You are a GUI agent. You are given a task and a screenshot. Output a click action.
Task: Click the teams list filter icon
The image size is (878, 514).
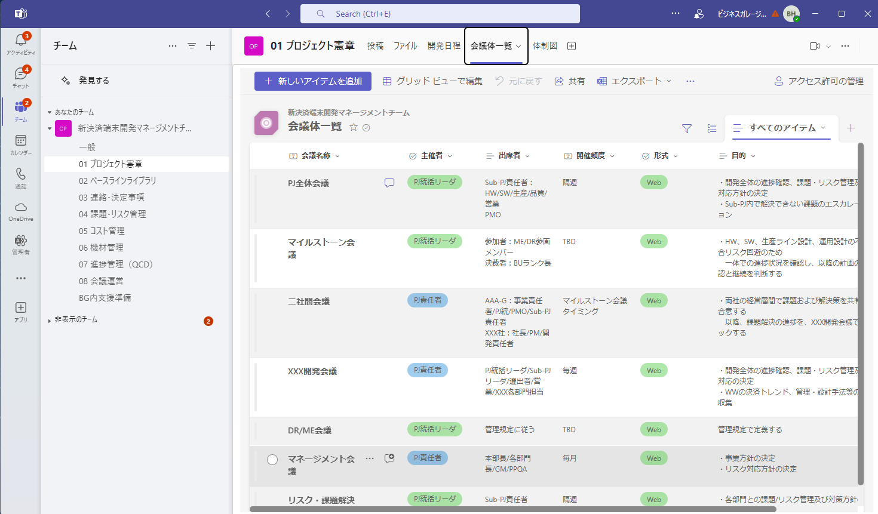[x=192, y=46]
